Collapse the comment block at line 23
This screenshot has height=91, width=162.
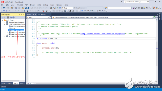(36, 22)
